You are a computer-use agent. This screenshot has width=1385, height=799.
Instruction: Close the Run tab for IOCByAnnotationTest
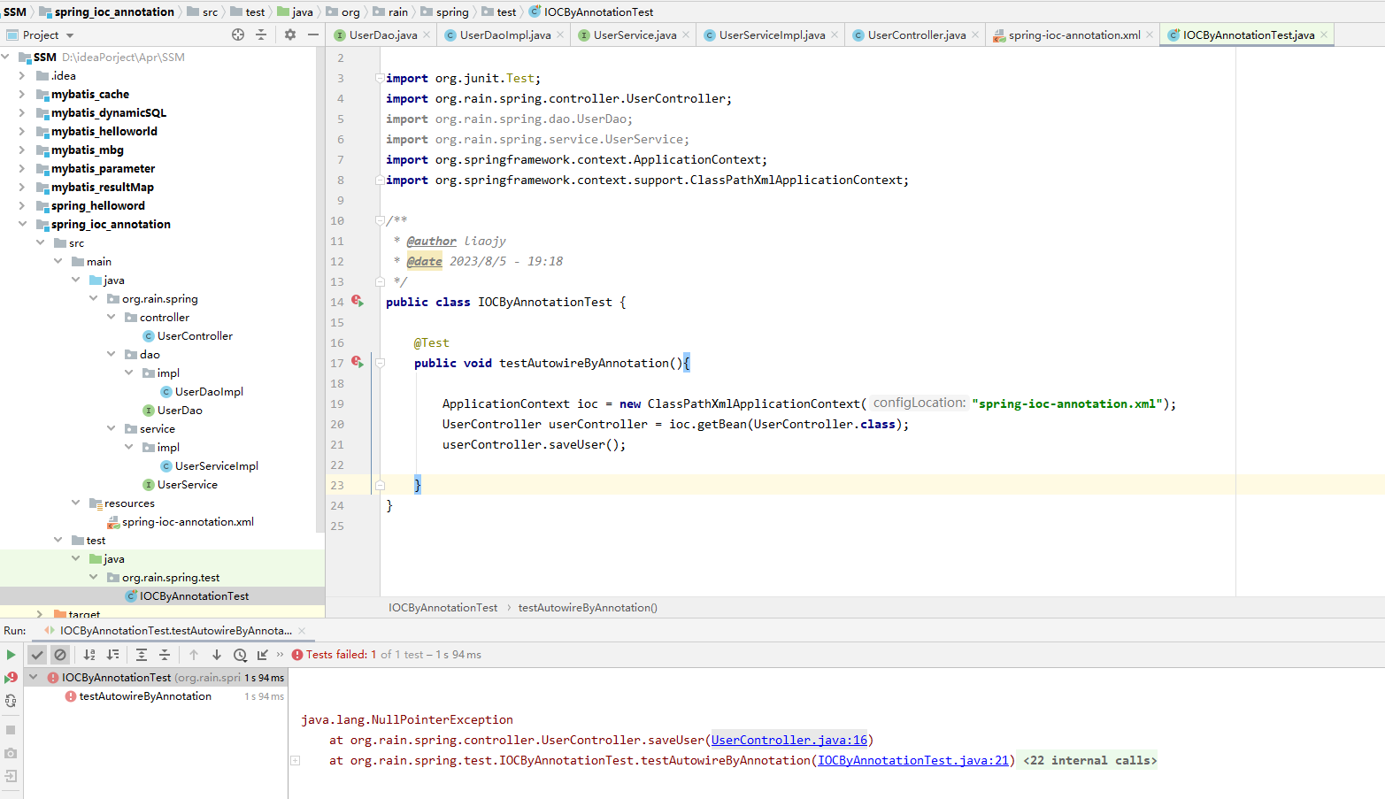tap(302, 631)
